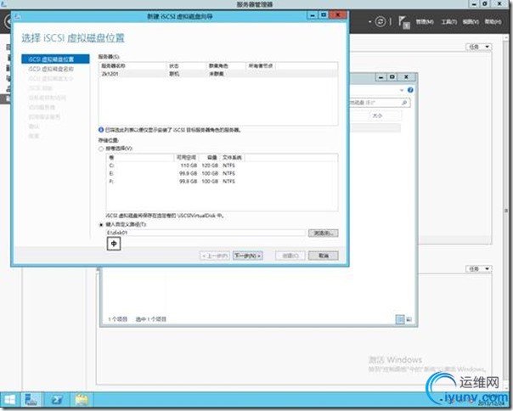Screen dimensions: 513x411
Task: Click the 浏览(B)... browse button
Action: (324, 233)
